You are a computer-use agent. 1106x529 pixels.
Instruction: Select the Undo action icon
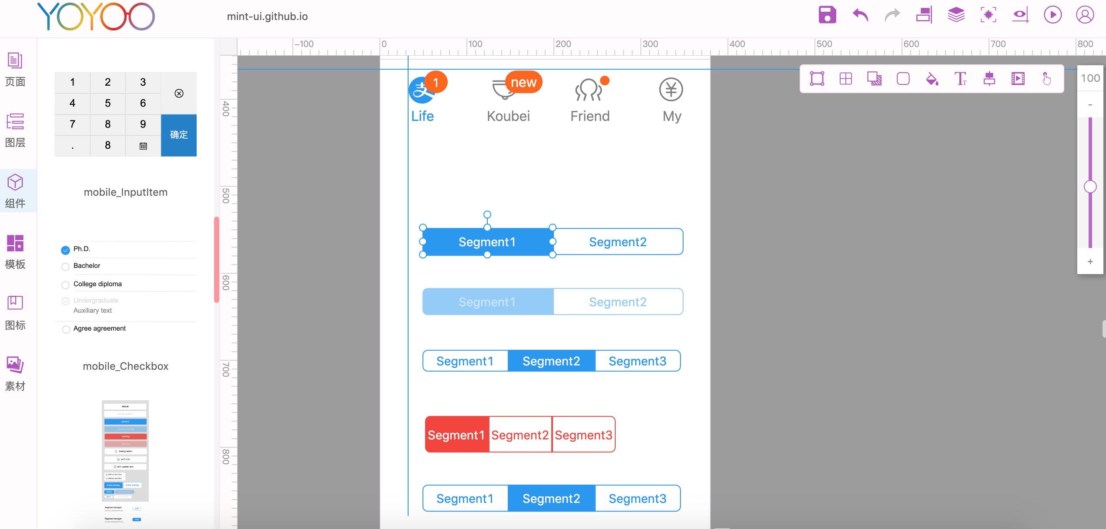(x=858, y=15)
